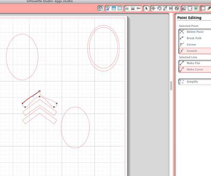Click the Break Path button
The image size is (211, 176).
click(x=195, y=38)
